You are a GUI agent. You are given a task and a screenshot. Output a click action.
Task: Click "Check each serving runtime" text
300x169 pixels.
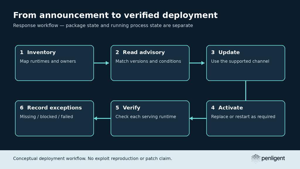point(146,117)
